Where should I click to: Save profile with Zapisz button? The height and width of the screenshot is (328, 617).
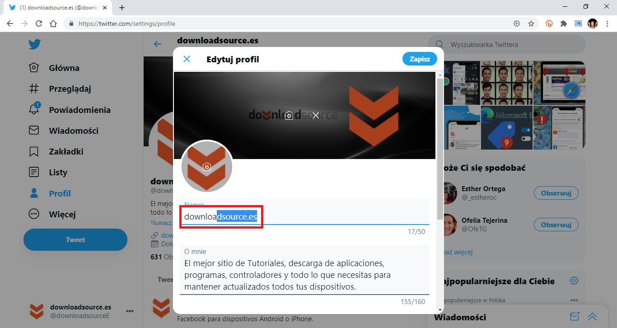420,59
